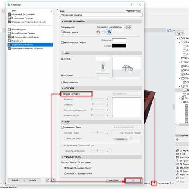Click the first icon beside Прозрачность checkbox

coord(98,32)
